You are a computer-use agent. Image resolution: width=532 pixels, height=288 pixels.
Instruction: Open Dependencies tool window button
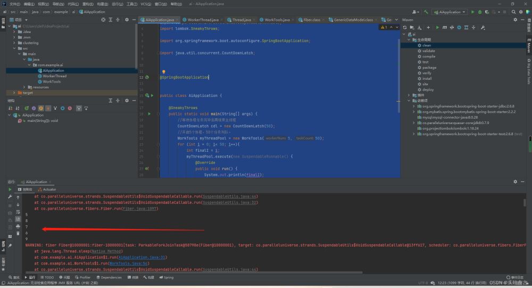[109, 277]
